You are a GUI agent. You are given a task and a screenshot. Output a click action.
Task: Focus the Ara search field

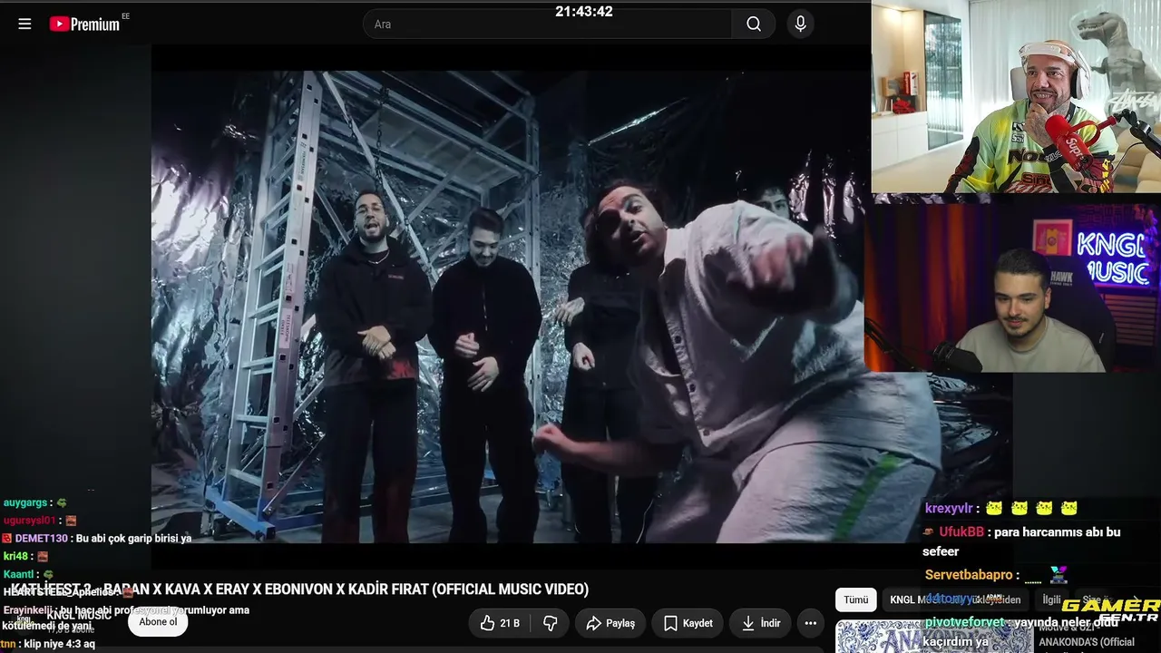pos(548,24)
